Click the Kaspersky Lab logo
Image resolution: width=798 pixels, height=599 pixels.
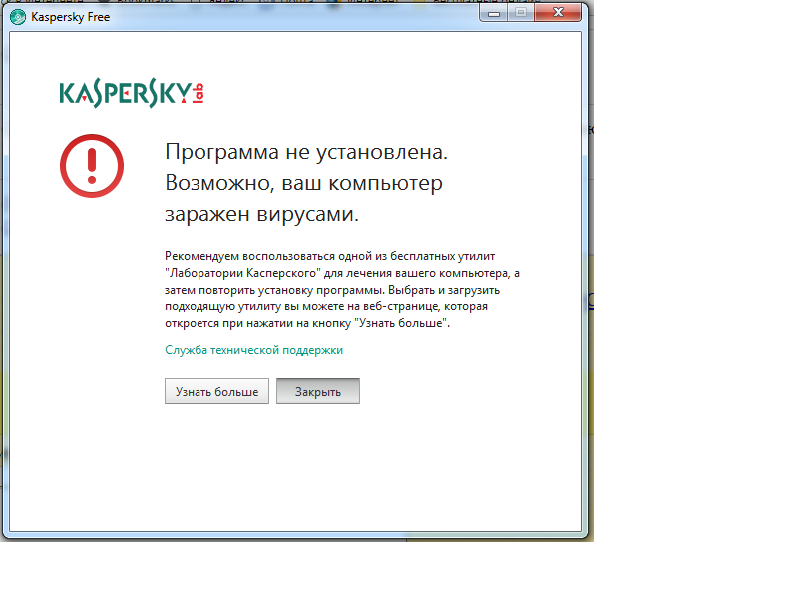tap(132, 94)
